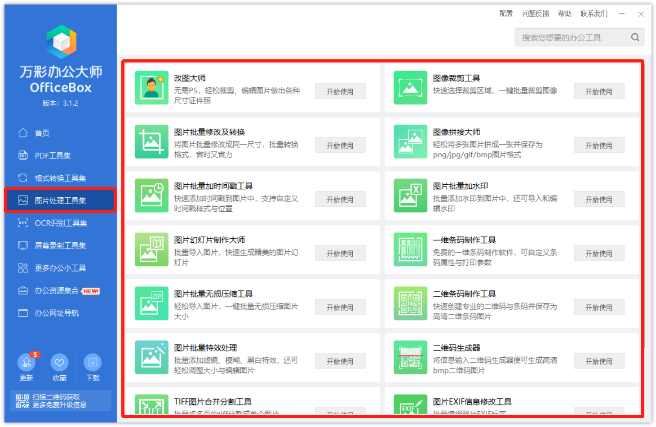
Task: Click the 图片幻灯片制作大师 icon
Action: pyautogui.click(x=151, y=249)
